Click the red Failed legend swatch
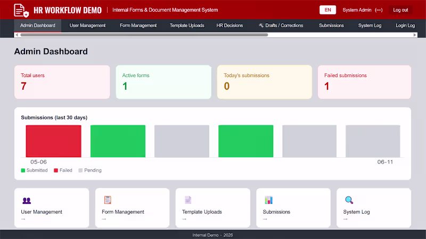Screen dimensions: 426x239 56,170
